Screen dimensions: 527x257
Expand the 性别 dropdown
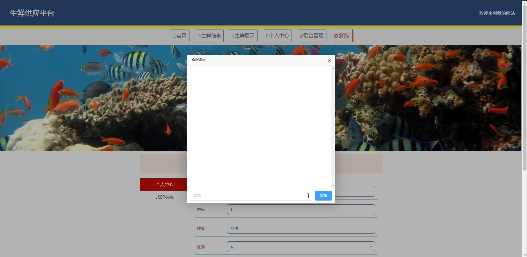coord(301,247)
